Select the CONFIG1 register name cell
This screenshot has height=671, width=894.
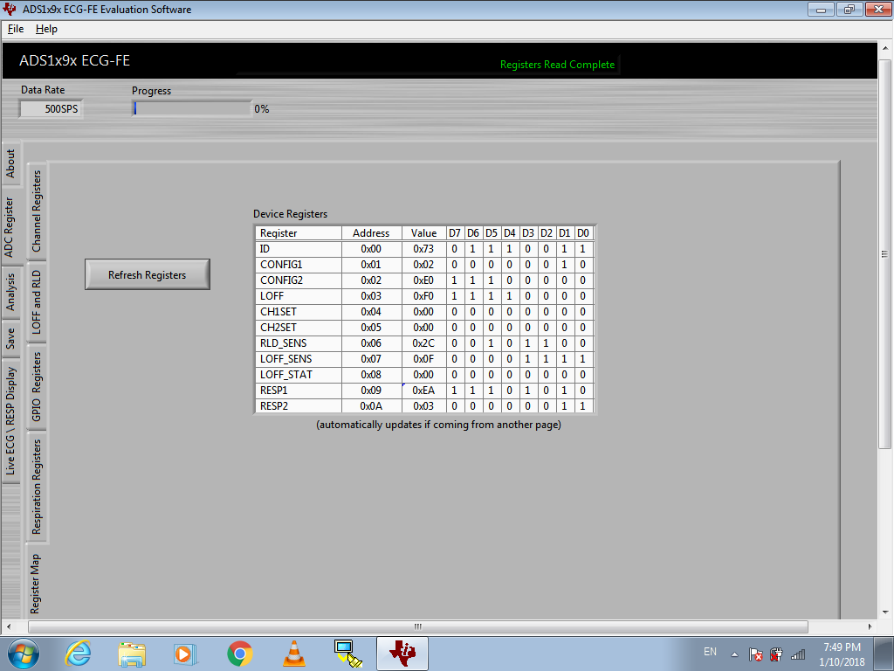pyautogui.click(x=299, y=265)
